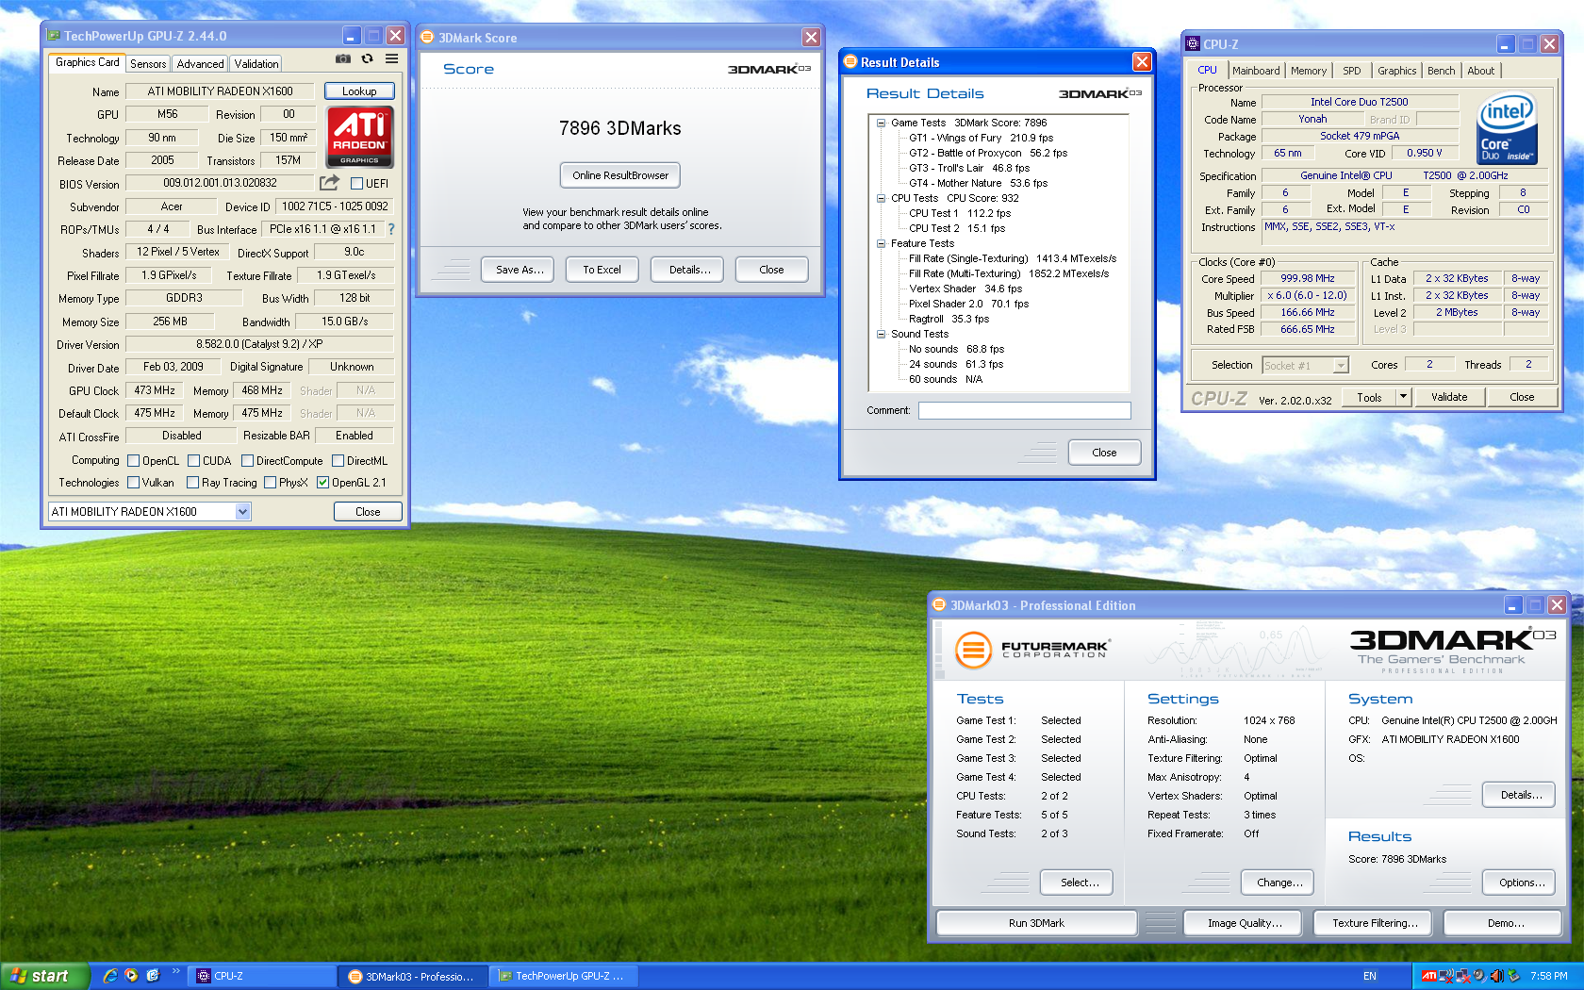Click the GPU-Z refresh icon
1584x990 pixels.
click(367, 59)
